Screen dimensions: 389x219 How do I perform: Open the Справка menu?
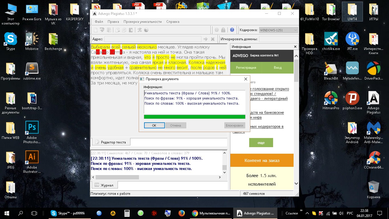click(x=173, y=22)
